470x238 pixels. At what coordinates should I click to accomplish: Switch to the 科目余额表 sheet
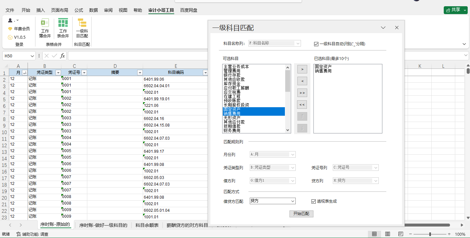147,225
